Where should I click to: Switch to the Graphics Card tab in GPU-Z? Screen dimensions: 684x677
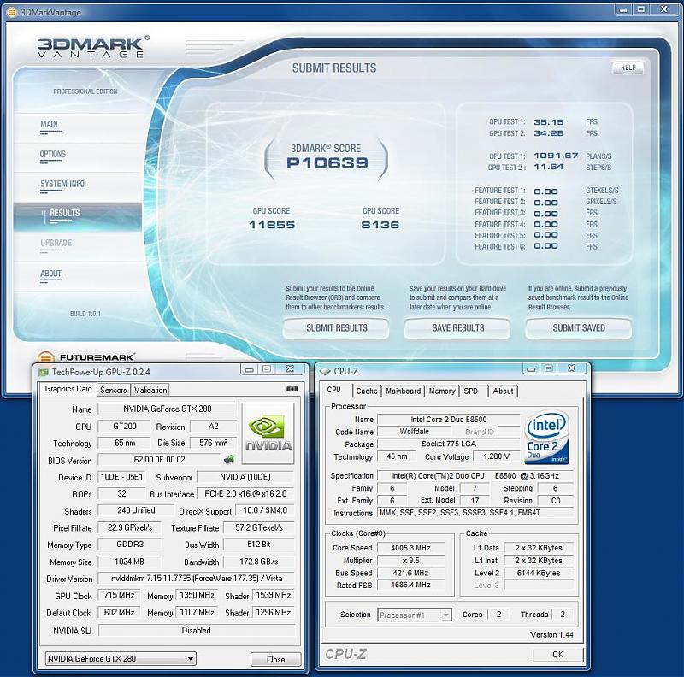point(68,389)
